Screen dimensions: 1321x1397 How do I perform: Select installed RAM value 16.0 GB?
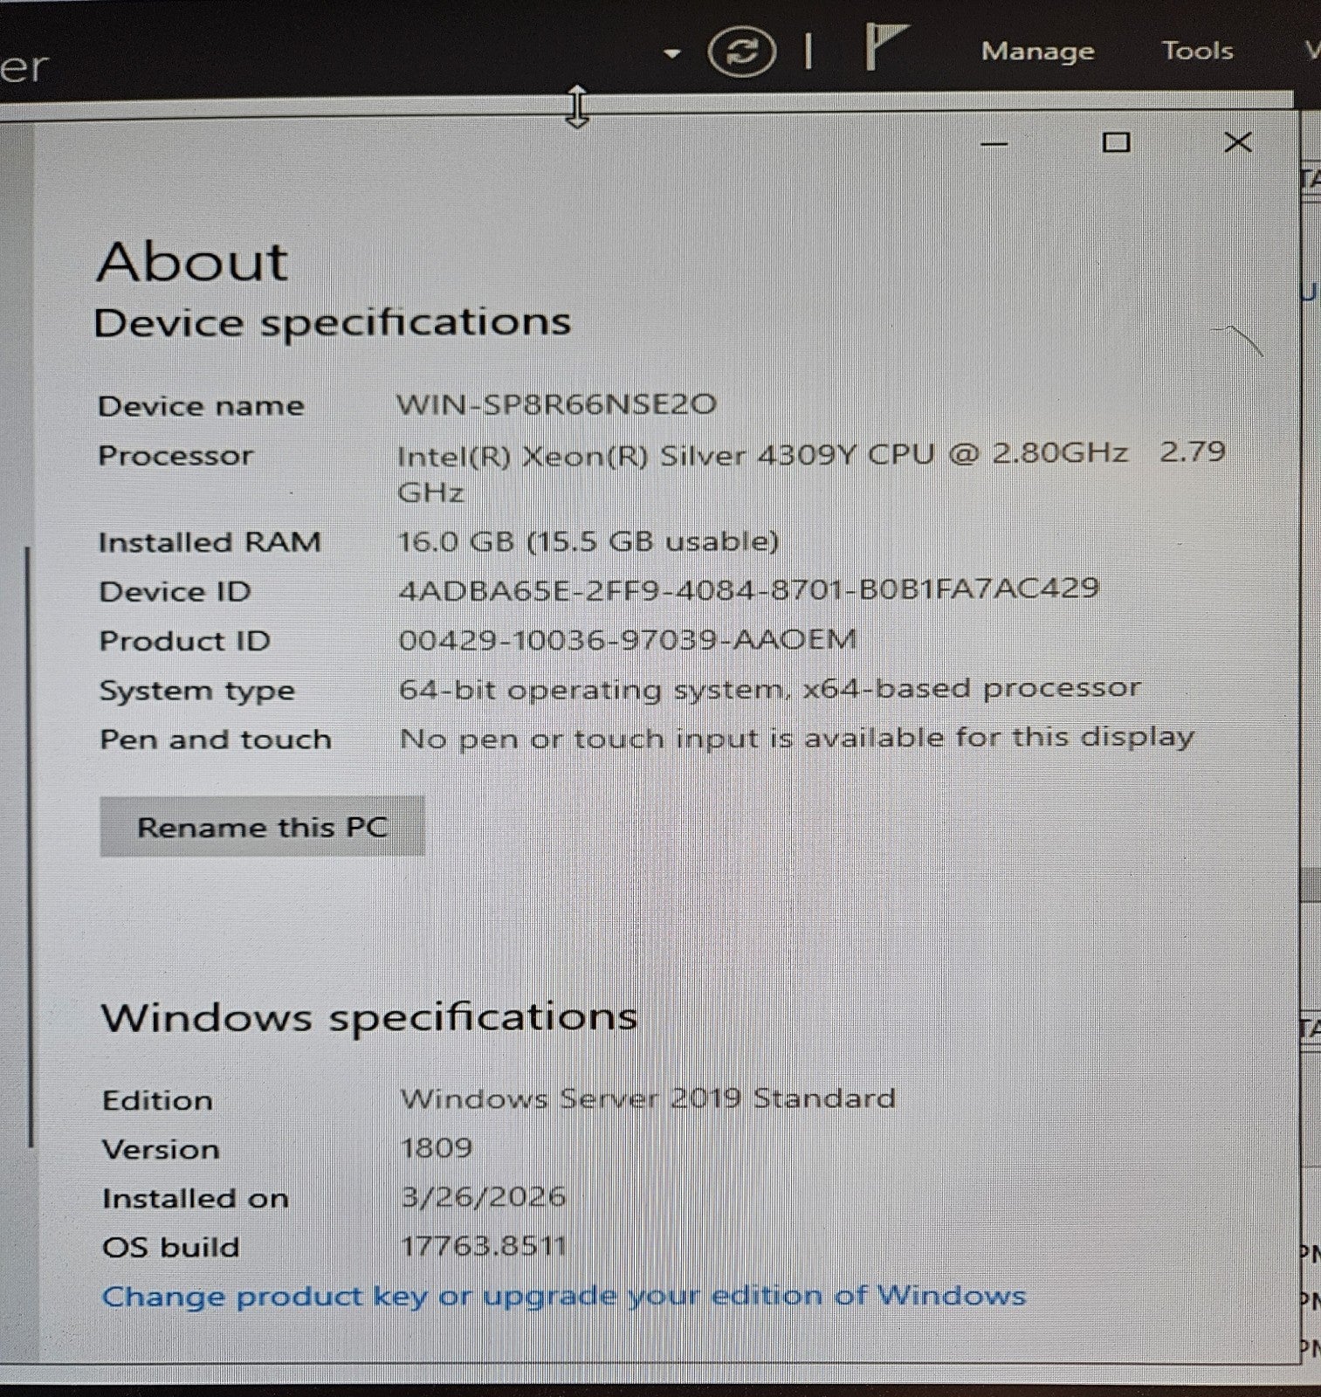coord(588,541)
